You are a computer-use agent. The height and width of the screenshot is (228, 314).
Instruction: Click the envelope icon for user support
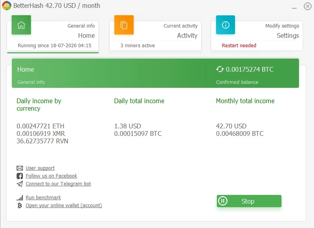[20, 168]
